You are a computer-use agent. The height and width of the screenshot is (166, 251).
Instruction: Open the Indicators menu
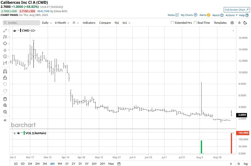click(x=89, y=23)
